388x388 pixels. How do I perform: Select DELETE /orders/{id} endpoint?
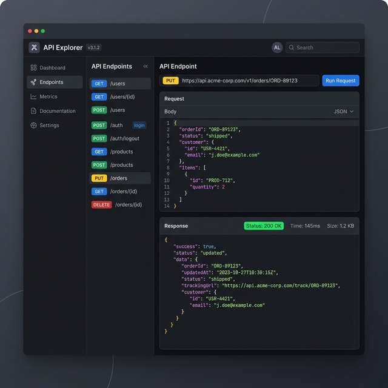pyautogui.click(x=120, y=205)
